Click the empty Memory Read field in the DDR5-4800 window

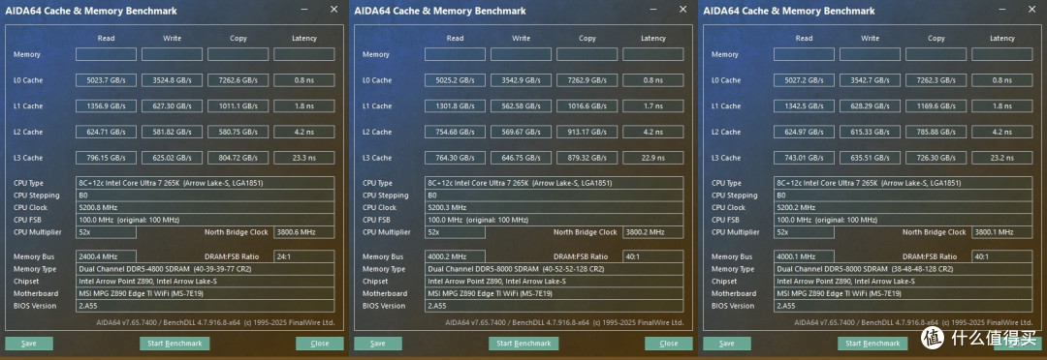point(106,54)
